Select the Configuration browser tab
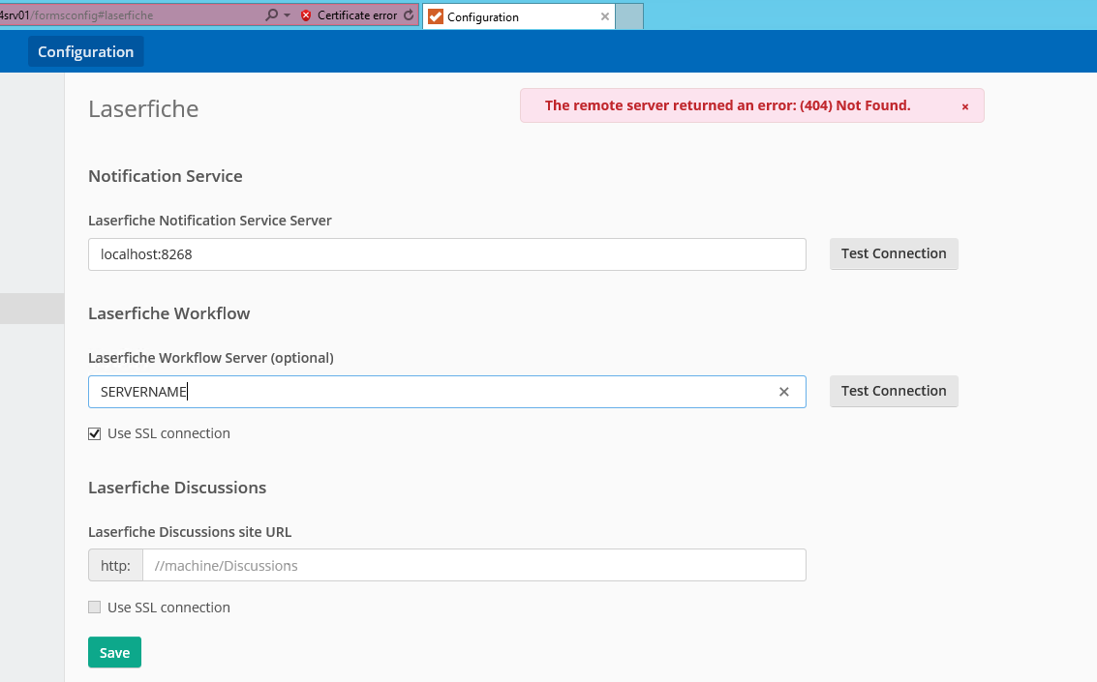1097x682 pixels. [x=518, y=16]
